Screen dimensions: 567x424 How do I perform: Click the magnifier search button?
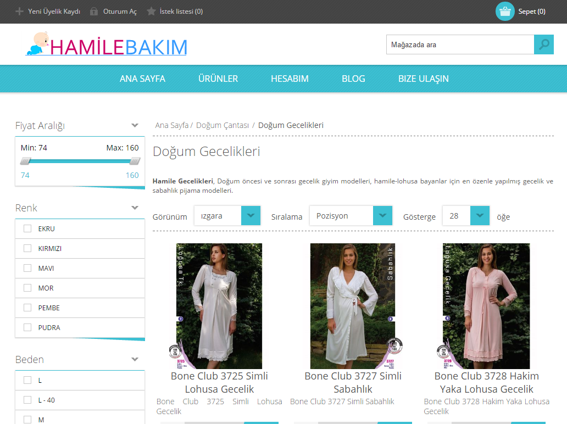tap(544, 44)
